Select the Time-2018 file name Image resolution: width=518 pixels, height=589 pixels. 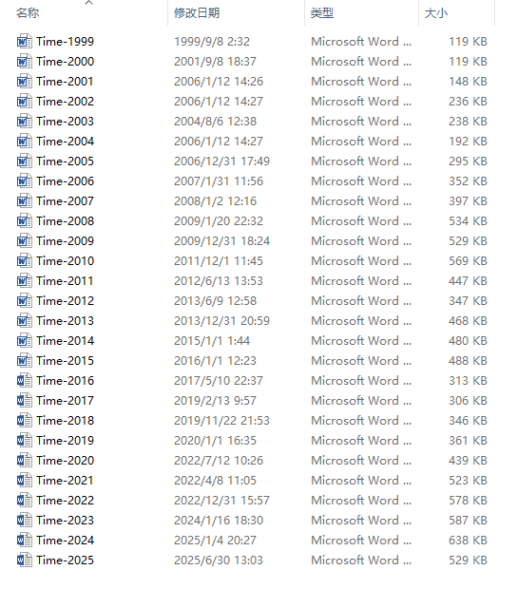tap(65, 420)
